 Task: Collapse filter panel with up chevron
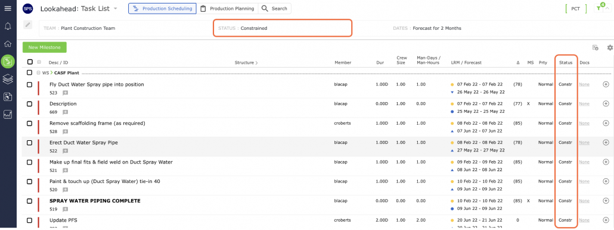(607, 8)
